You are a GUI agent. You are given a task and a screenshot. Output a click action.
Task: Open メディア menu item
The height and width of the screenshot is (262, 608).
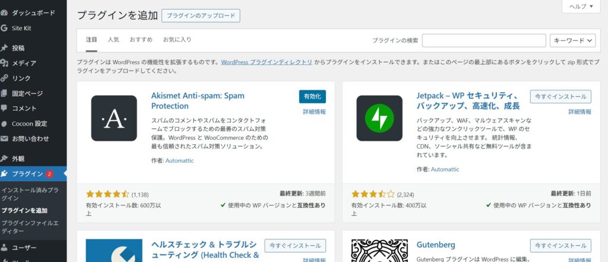coord(33,63)
